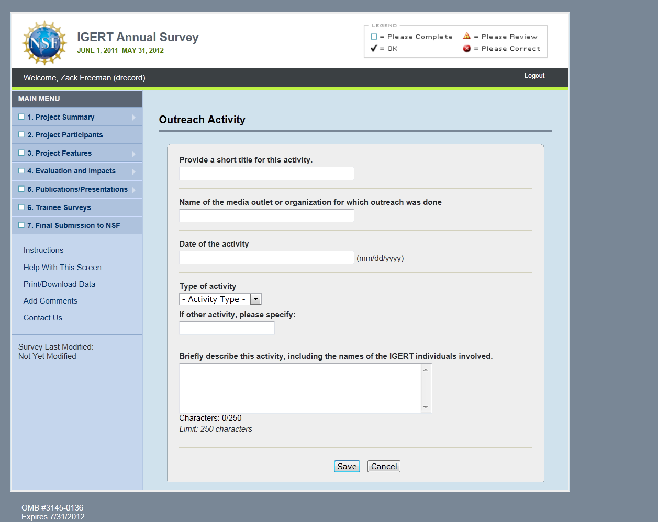Screen dimensions: 658x522
Task: Click the other activity specify field
Action: (x=227, y=328)
